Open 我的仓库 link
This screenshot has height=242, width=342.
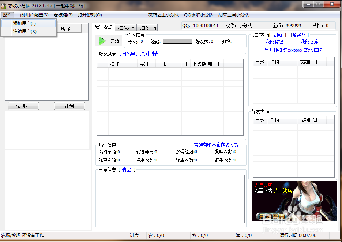coord(309,41)
